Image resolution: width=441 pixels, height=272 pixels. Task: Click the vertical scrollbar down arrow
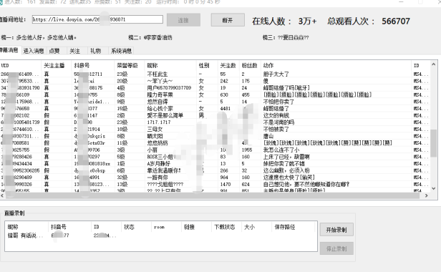pos(433,188)
